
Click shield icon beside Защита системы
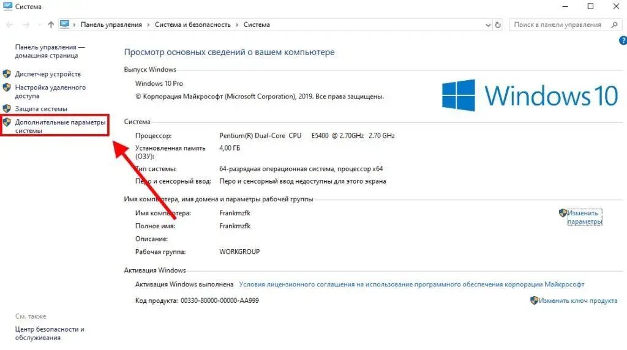[x=7, y=109]
